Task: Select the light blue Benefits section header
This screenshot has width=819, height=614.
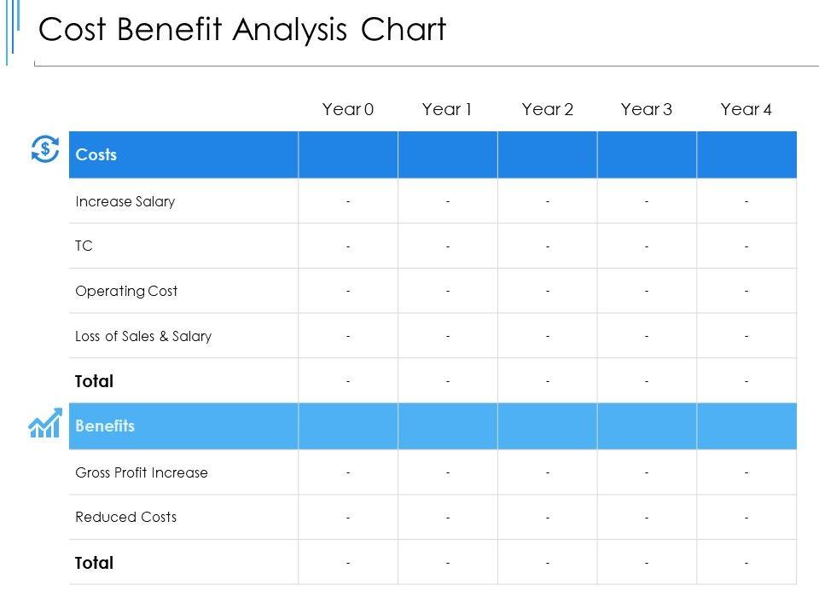Action: point(105,426)
